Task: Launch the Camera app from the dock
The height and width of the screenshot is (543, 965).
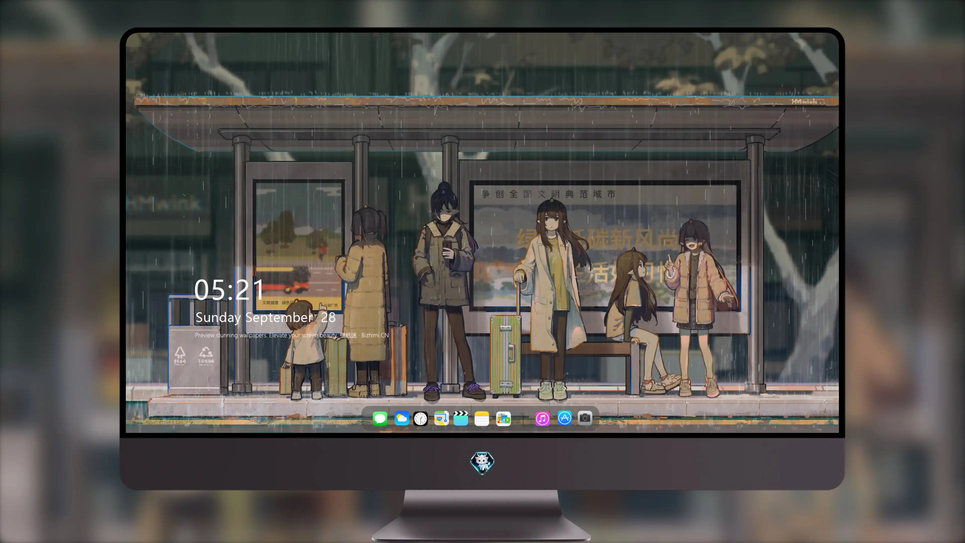Action: click(x=585, y=418)
